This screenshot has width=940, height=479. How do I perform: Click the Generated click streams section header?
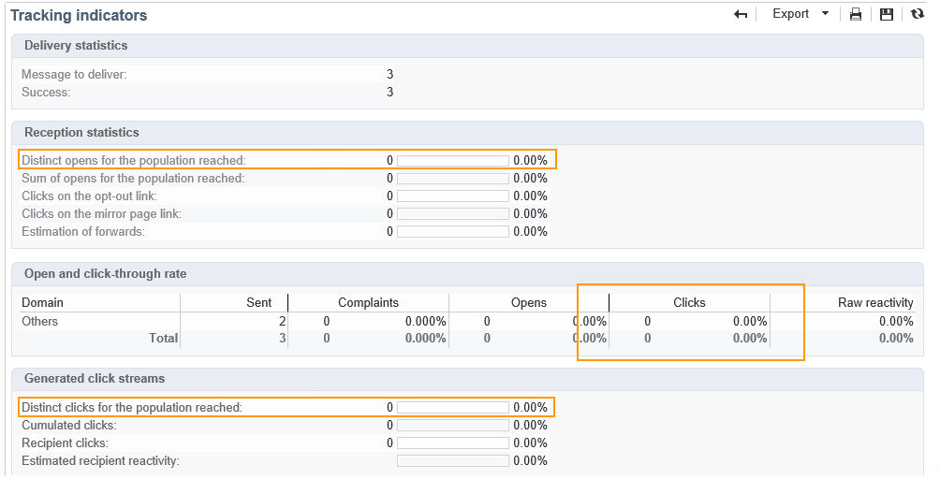[x=94, y=379]
